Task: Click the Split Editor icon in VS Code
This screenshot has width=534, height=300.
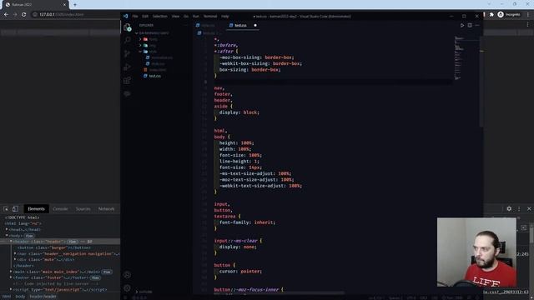Action: coord(470,25)
